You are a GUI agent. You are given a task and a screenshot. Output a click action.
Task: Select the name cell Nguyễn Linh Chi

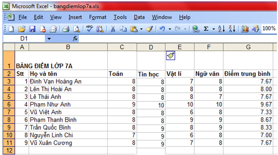coord(68,135)
